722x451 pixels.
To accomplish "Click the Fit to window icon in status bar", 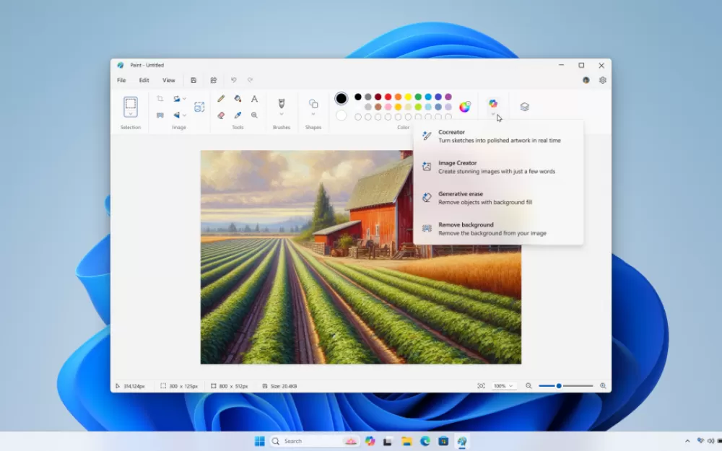I will (x=481, y=385).
